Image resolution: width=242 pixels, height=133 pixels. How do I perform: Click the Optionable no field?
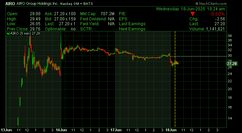click(60, 29)
